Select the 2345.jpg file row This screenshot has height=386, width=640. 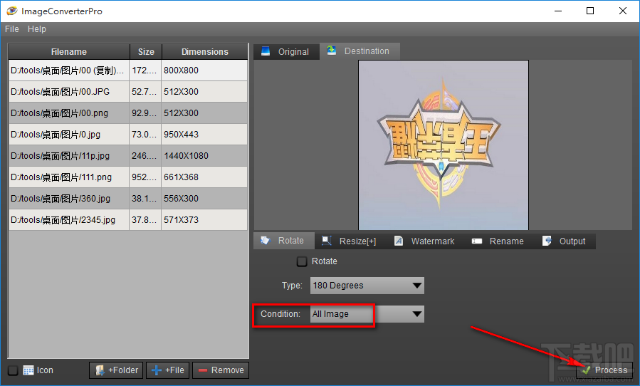point(128,220)
